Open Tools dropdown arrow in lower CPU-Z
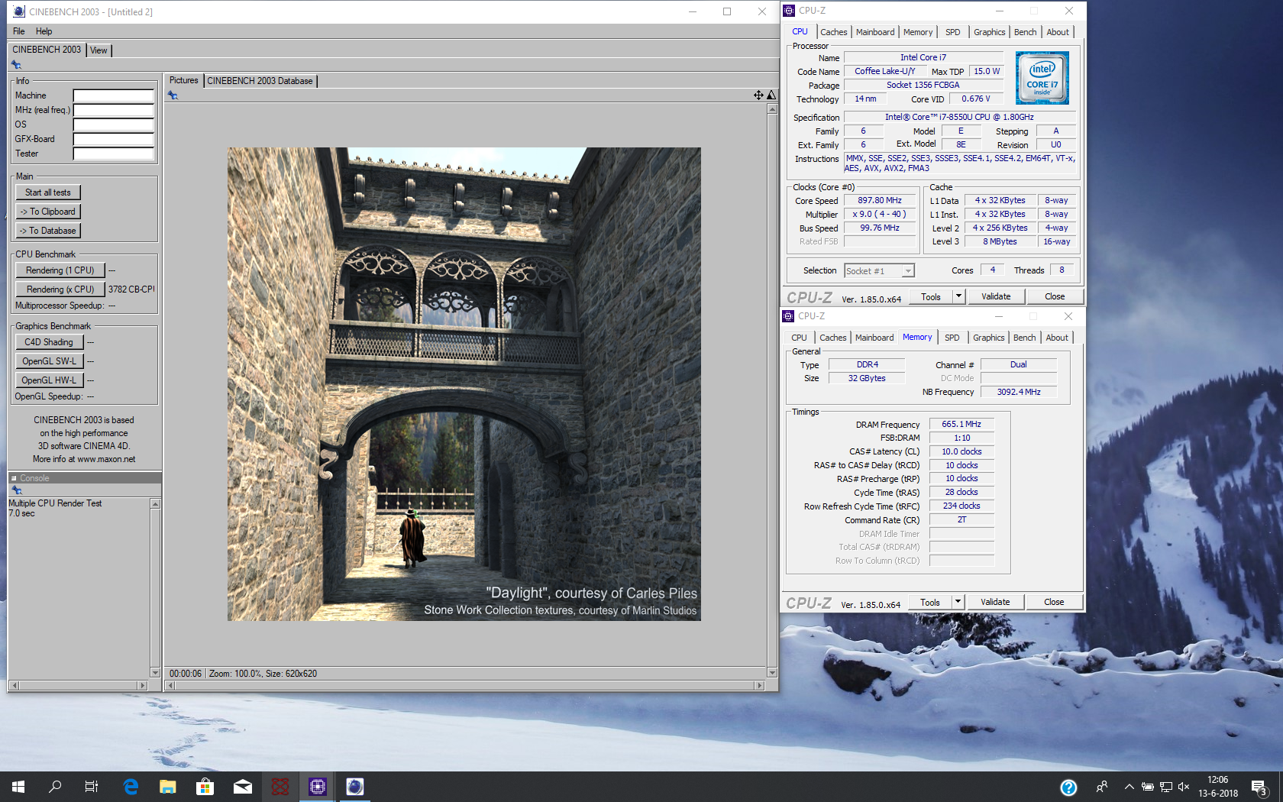The image size is (1283, 802). point(958,602)
